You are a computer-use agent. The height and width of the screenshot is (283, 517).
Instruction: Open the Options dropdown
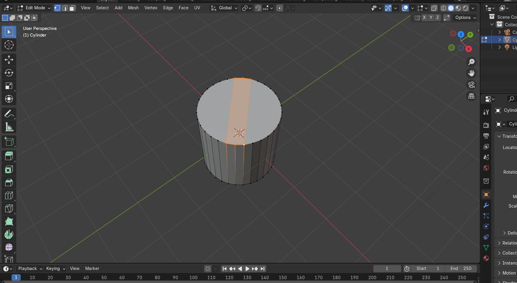(465, 17)
